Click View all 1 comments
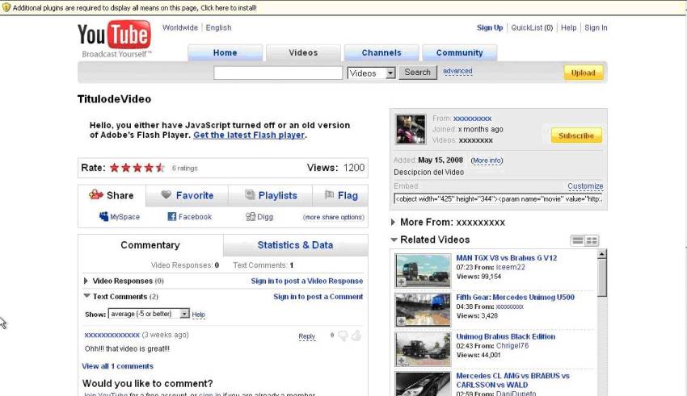 tap(117, 366)
